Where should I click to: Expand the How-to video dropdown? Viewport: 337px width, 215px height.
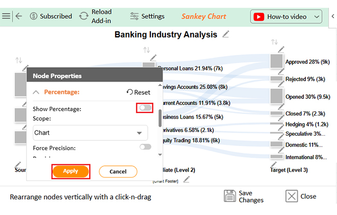pyautogui.click(x=317, y=17)
